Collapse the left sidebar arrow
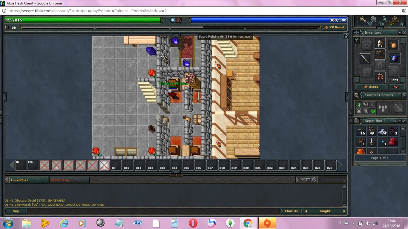The width and height of the screenshot is (408, 229). [x=4, y=98]
